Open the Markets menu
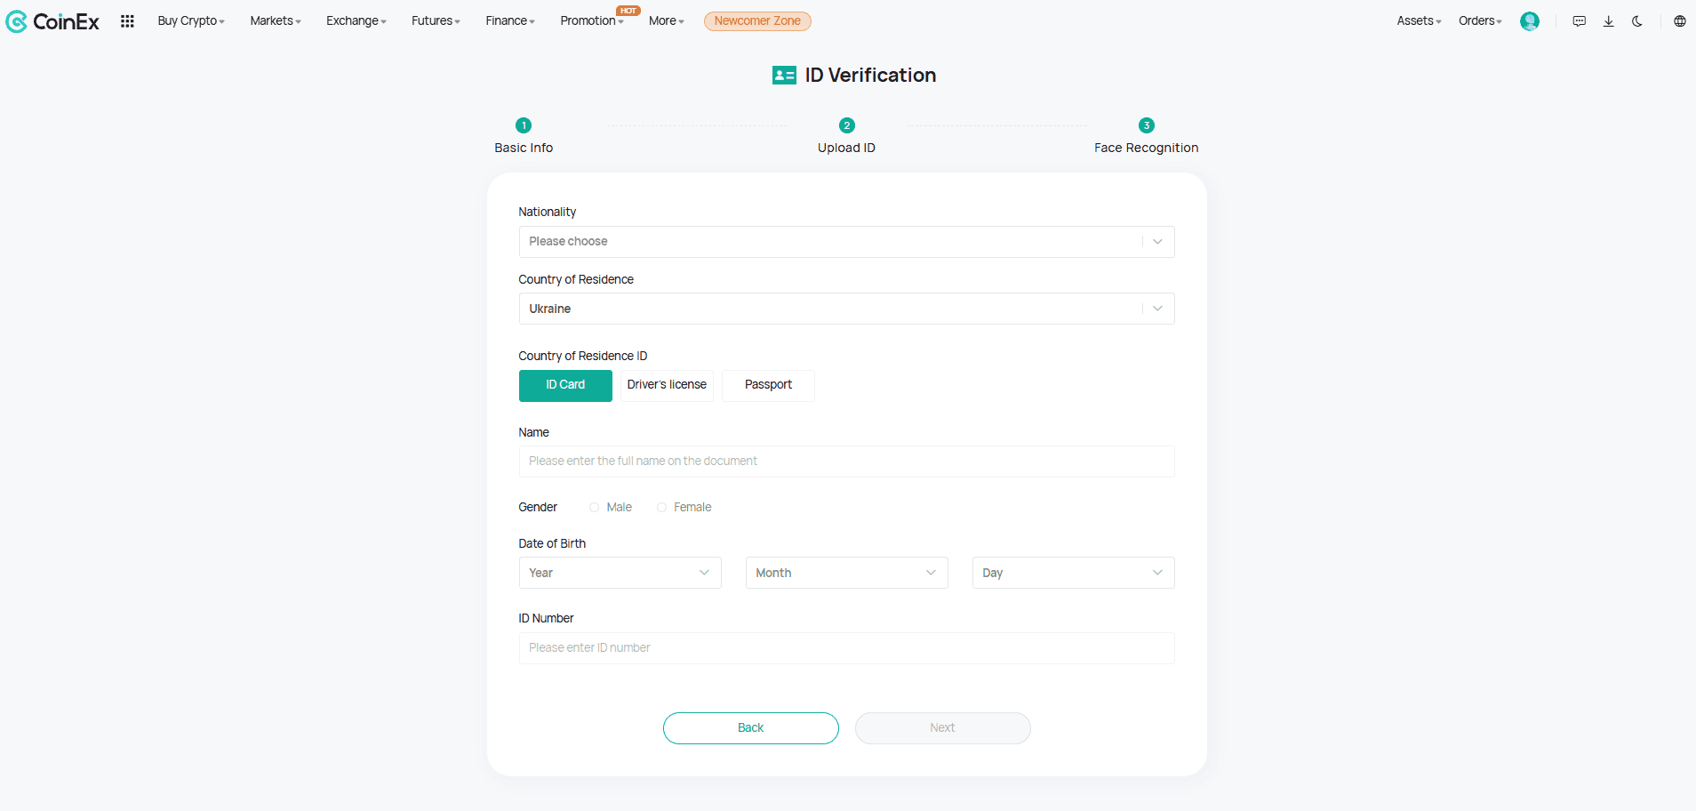 point(276,21)
